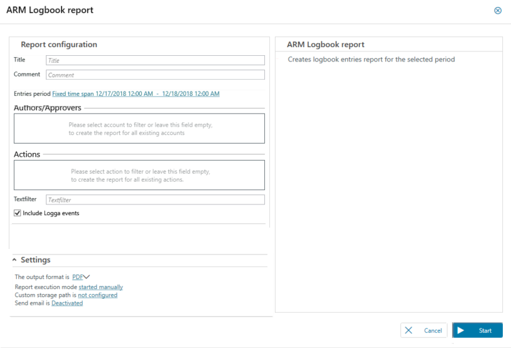
Task: Open the Fixed time span entries period link
Action: (x=136, y=94)
